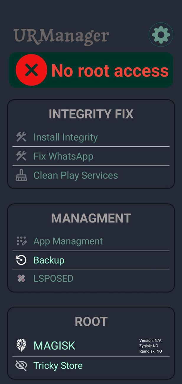The height and width of the screenshot is (384, 182).
Task: Click the Backup restore arrow icon
Action: pyautogui.click(x=21, y=260)
